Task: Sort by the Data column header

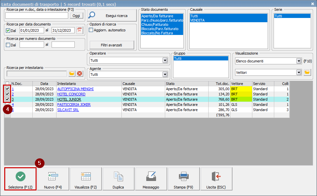Action: (44, 84)
